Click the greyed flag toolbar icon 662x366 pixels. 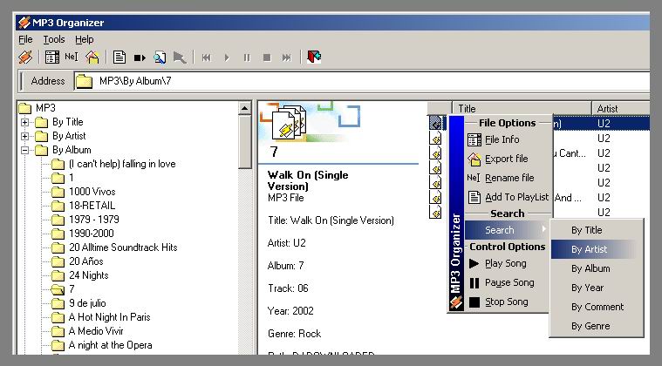(180, 58)
